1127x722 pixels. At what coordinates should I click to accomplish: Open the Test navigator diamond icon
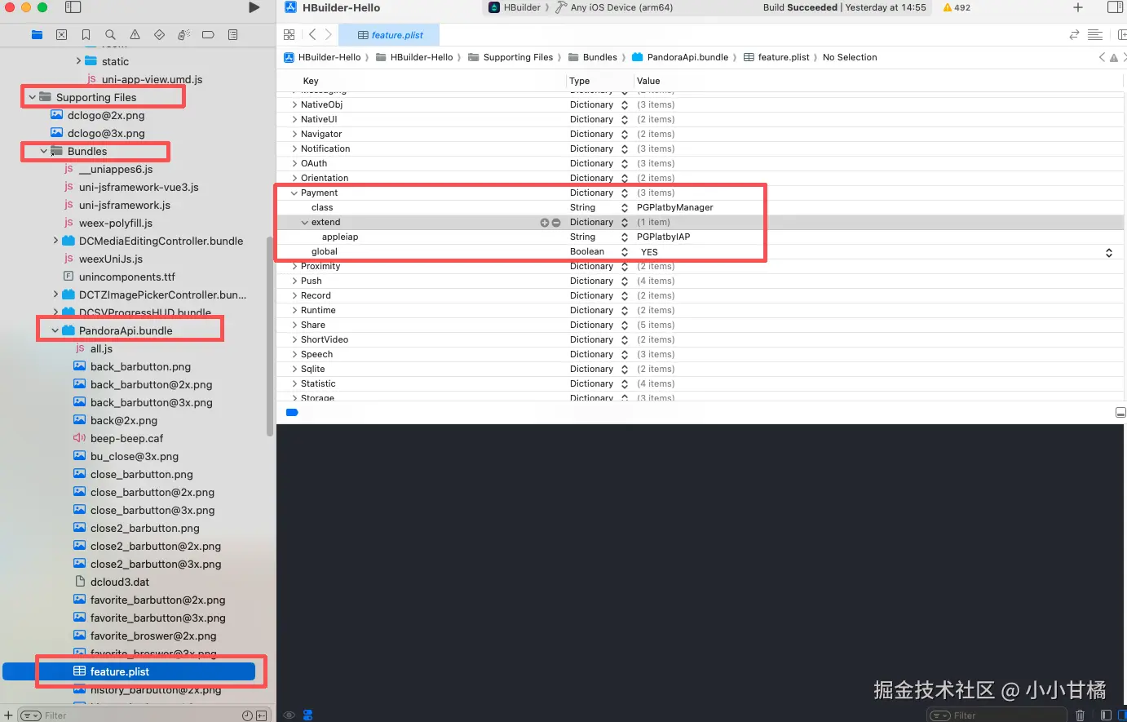(159, 35)
